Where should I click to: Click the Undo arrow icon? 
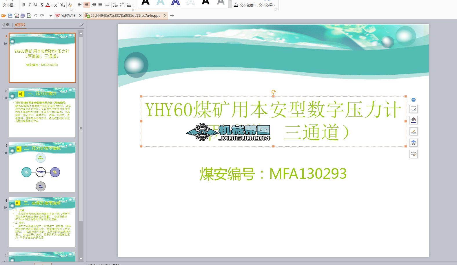click(x=35, y=16)
